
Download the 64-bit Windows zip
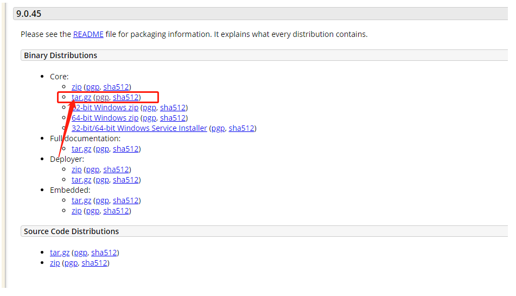105,118
